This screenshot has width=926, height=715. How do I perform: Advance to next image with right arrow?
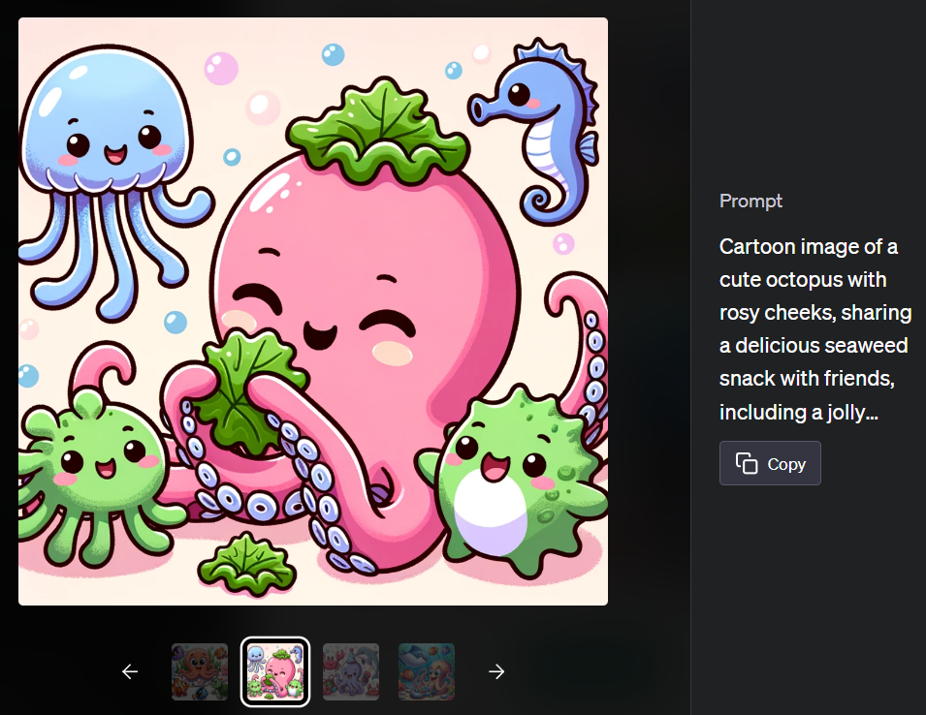496,671
